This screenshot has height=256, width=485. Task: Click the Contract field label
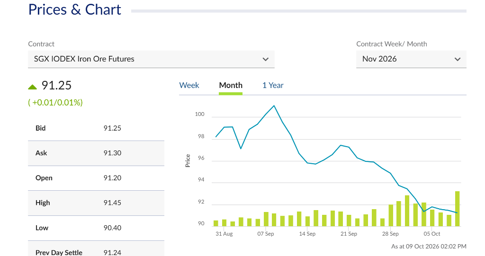tap(41, 44)
